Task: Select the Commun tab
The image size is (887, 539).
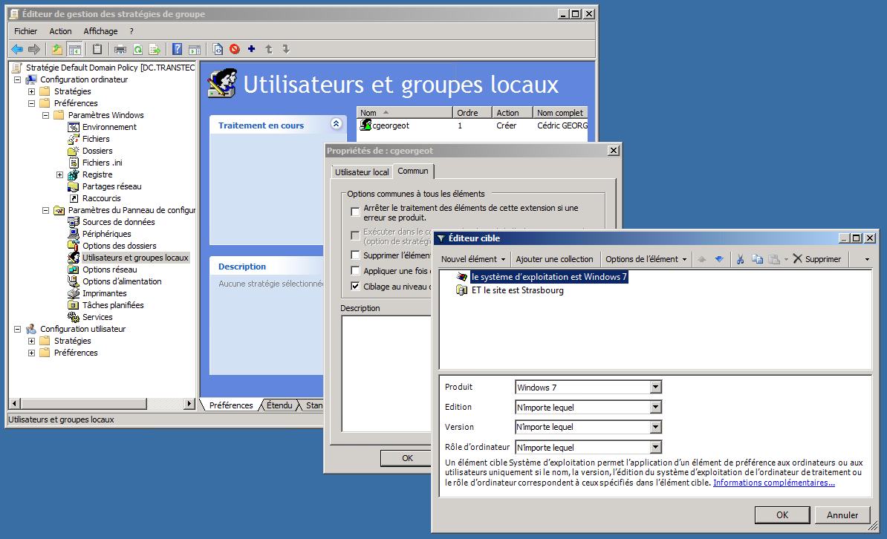Action: [x=413, y=171]
